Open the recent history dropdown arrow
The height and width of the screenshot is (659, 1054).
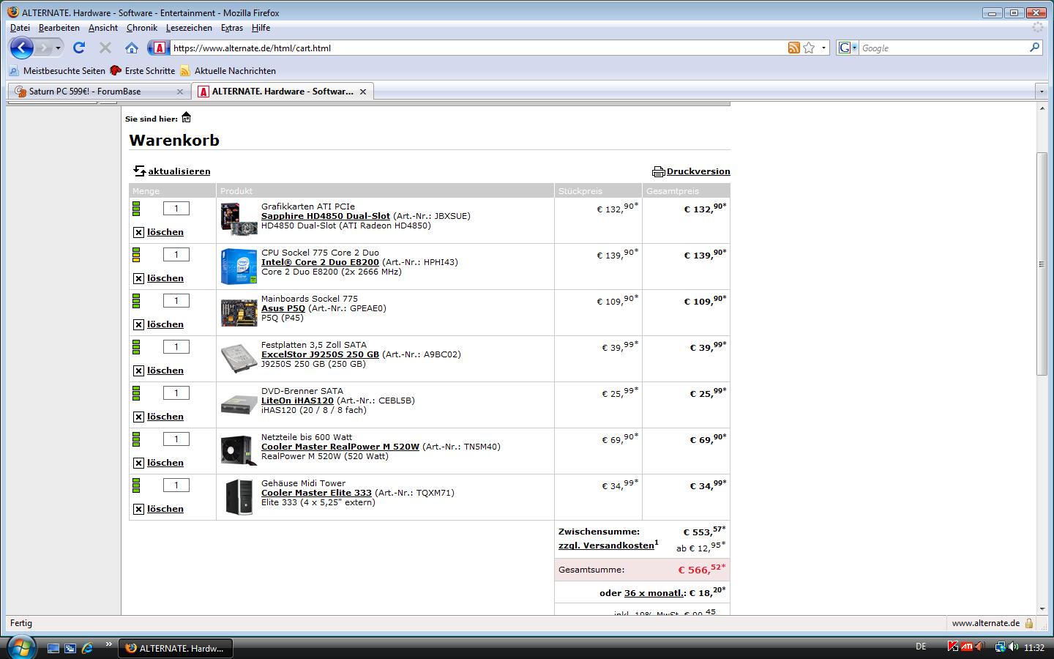click(58, 48)
